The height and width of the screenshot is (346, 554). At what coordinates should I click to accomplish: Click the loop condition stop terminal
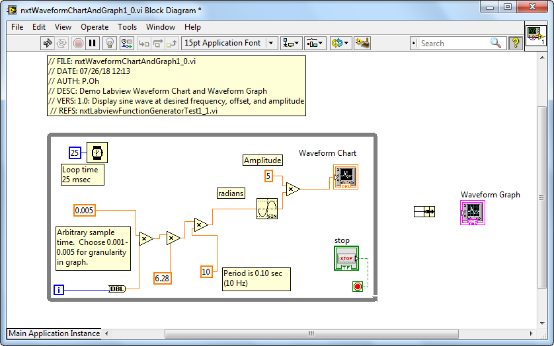(x=358, y=287)
